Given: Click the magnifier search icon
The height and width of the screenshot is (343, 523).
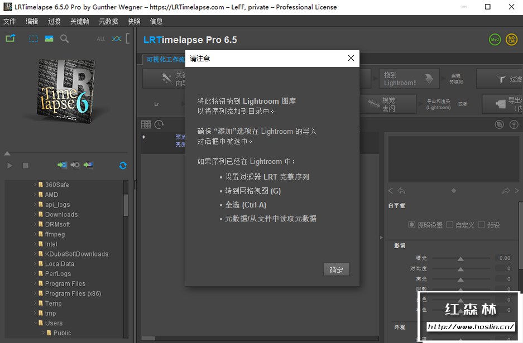Looking at the screenshot, I should pos(64,38).
